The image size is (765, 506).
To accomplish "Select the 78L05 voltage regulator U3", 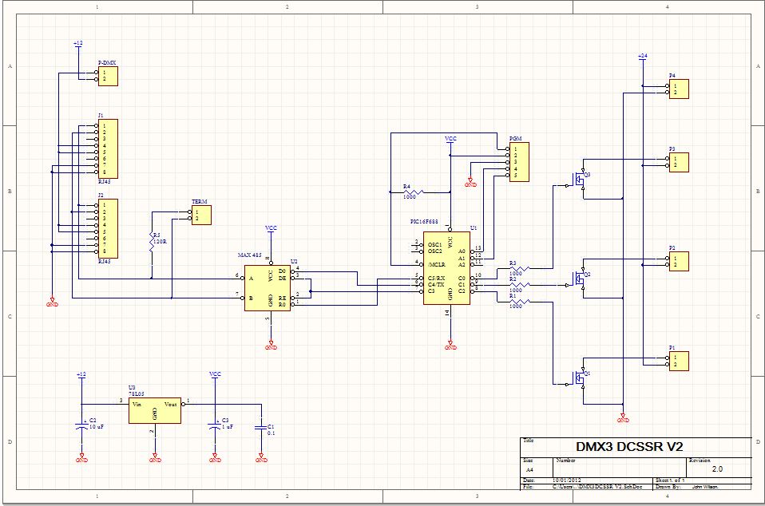I will (x=154, y=409).
